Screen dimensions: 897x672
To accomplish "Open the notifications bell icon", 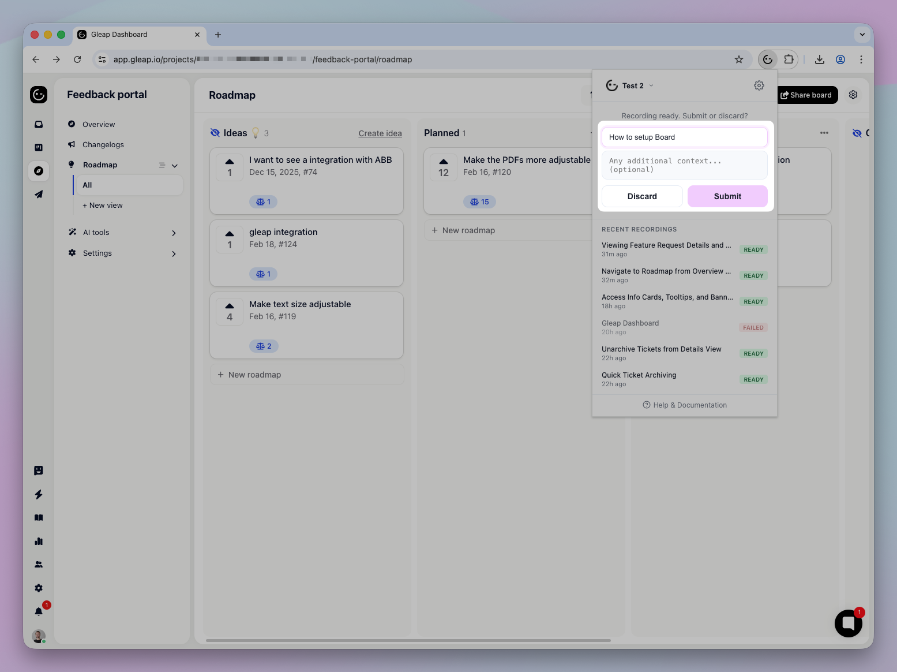I will [39, 611].
